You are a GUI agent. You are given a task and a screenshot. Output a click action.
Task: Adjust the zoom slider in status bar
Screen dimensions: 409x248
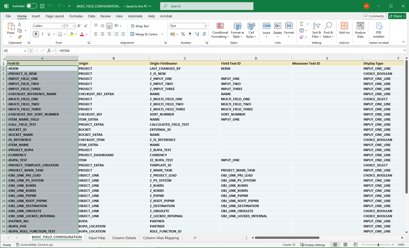(x=378, y=245)
